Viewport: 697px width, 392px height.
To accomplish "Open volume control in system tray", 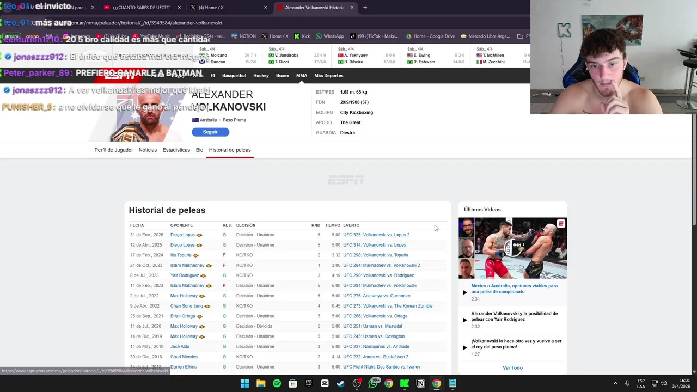I will click(x=663, y=383).
